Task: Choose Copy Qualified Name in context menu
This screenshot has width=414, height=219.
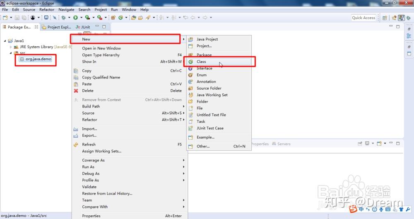Action: point(129,78)
